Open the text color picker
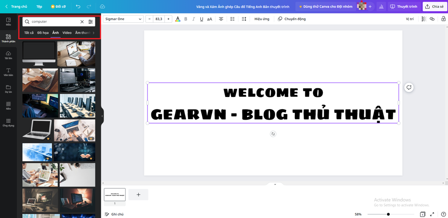 178,19
